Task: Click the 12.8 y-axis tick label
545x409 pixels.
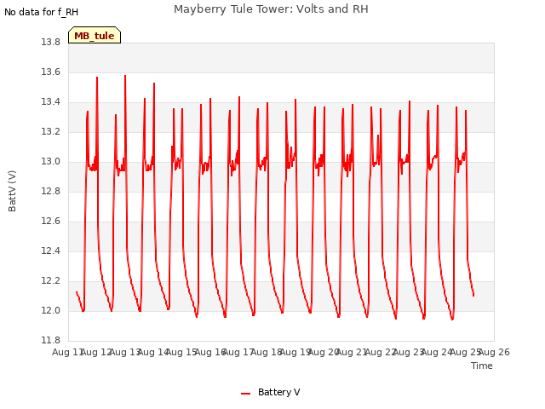Action: pyautogui.click(x=51, y=191)
